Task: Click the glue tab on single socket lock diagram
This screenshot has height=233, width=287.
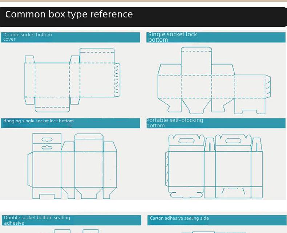Action: [268, 87]
